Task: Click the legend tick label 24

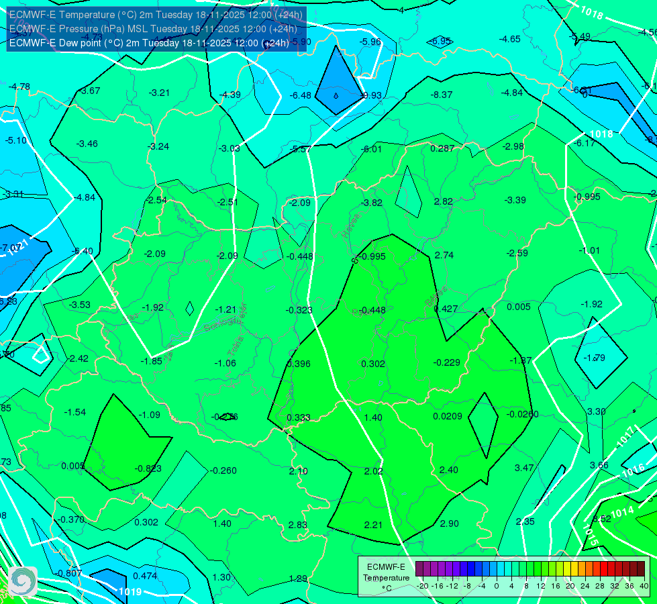Action: (585, 586)
